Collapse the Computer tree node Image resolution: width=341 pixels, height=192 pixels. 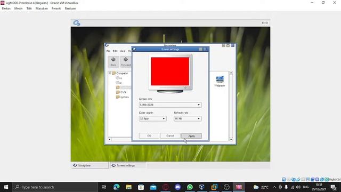click(110, 73)
